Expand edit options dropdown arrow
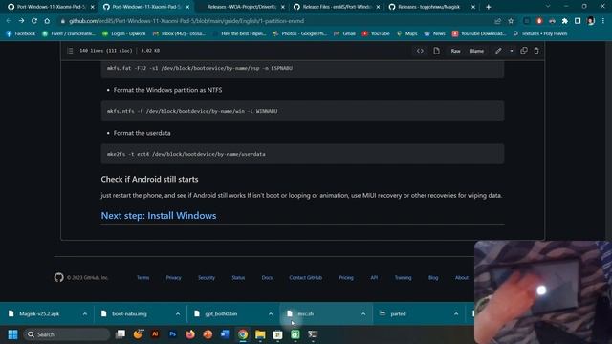Viewport: 612px width, 344px height. 512,51
